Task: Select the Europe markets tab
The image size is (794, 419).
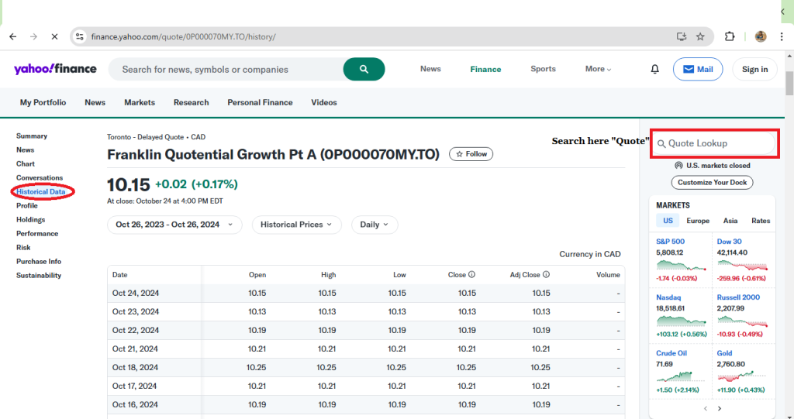Action: coord(698,221)
